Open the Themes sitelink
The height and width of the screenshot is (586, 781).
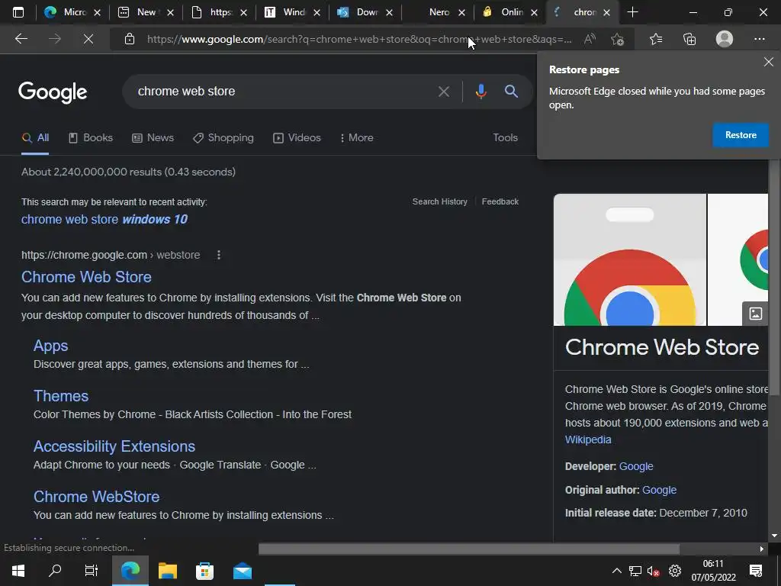pos(61,396)
